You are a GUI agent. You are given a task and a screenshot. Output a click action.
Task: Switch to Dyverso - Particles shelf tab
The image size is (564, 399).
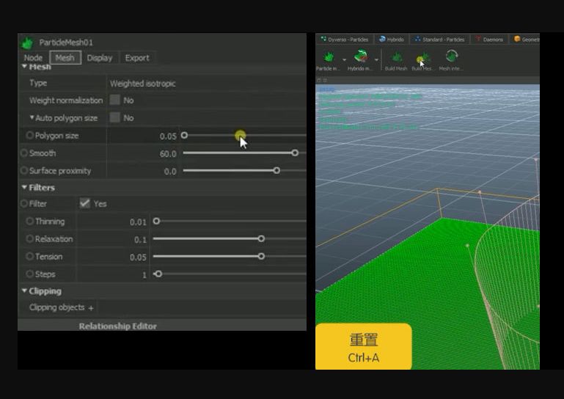coord(345,39)
